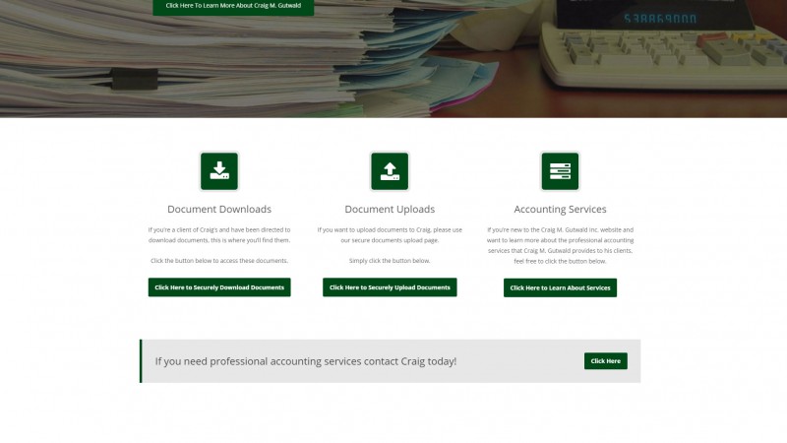The width and height of the screenshot is (787, 443).
Task: Click the green upload tray icon
Action: pyautogui.click(x=390, y=171)
